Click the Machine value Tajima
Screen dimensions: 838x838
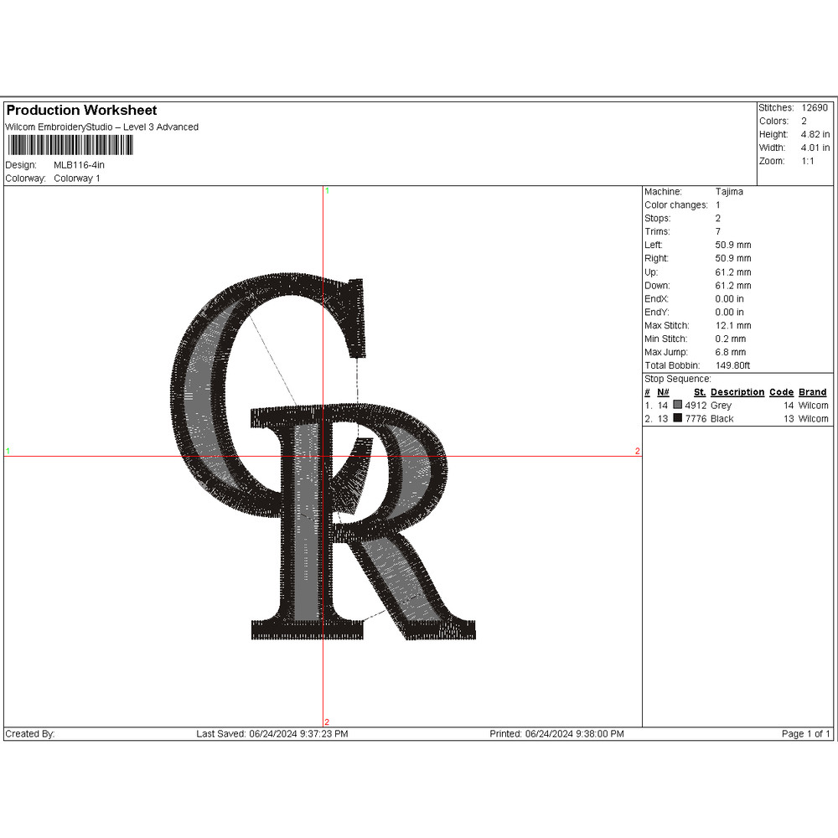[x=729, y=192]
